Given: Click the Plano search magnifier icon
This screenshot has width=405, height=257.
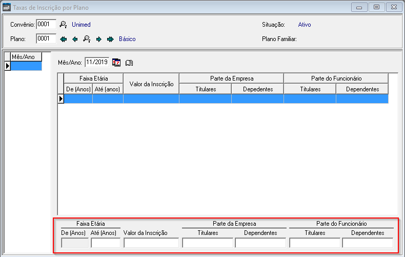Looking at the screenshot, I should tap(87, 39).
